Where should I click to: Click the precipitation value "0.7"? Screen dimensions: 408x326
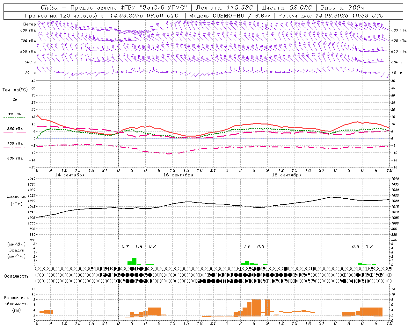tap(125, 246)
